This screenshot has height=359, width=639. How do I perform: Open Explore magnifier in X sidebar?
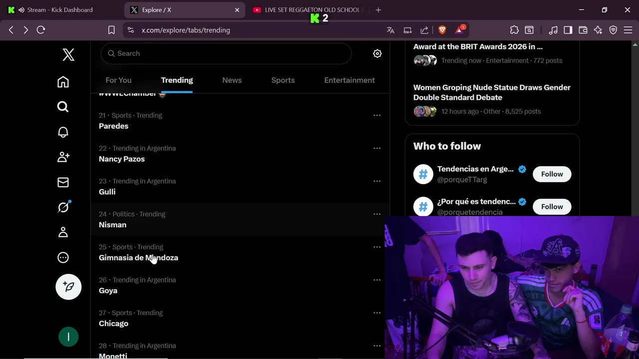(63, 107)
